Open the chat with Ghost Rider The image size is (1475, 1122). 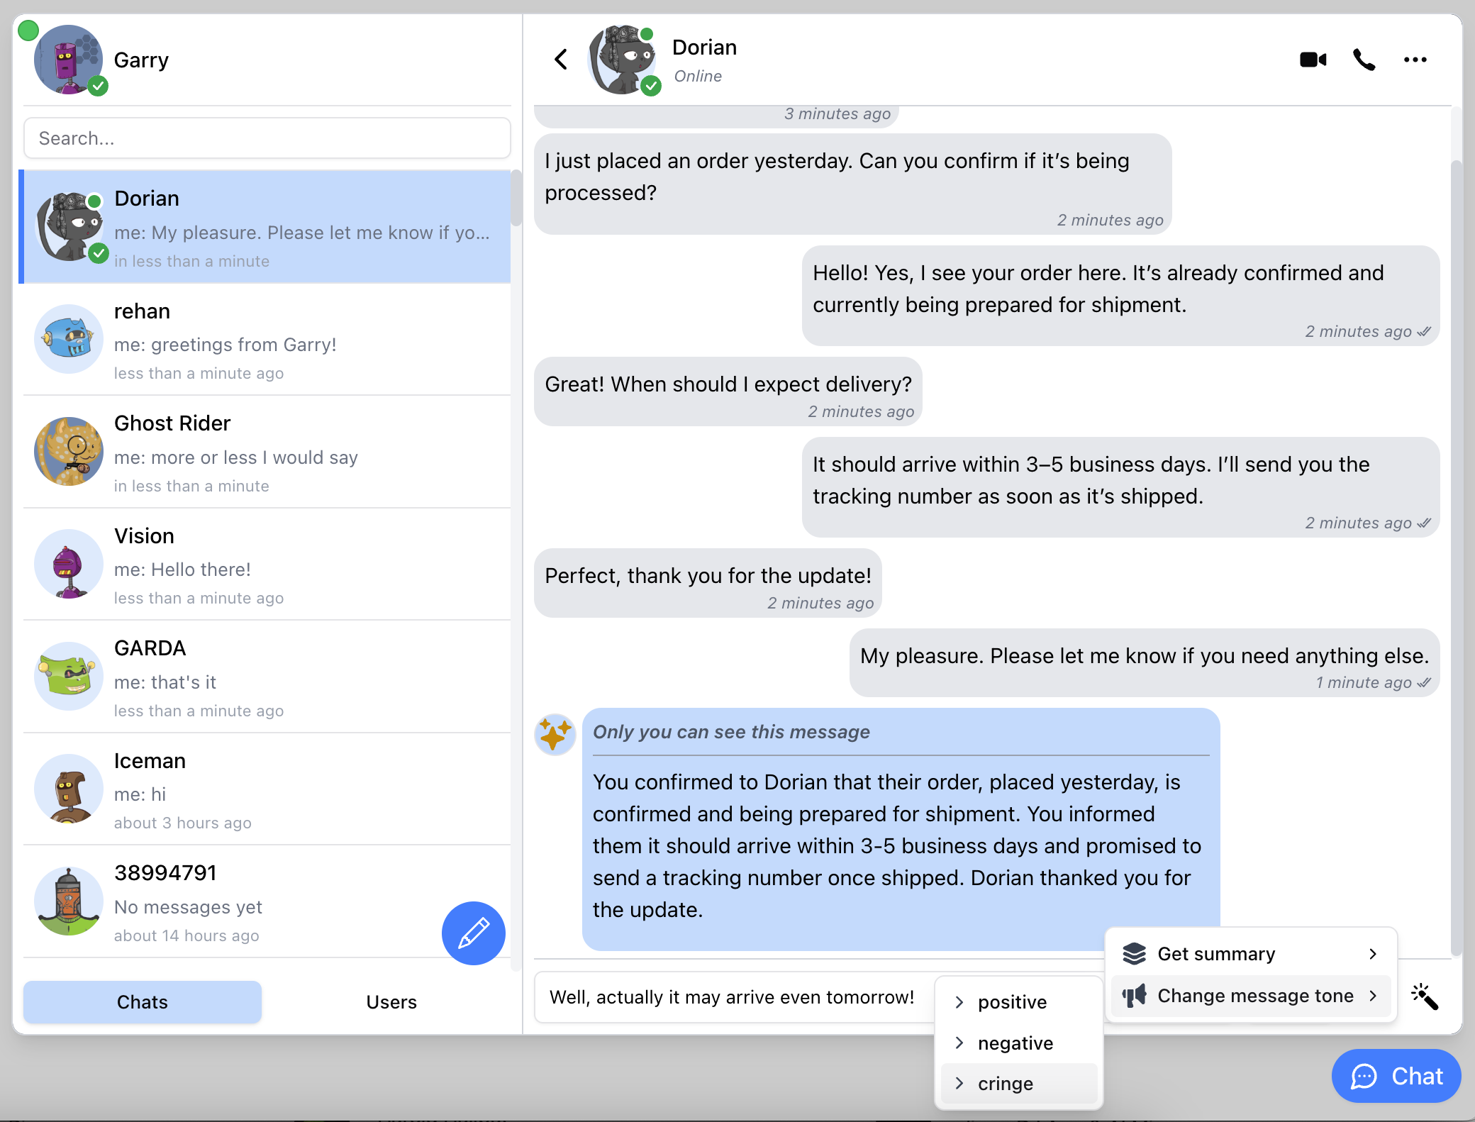pos(267,452)
